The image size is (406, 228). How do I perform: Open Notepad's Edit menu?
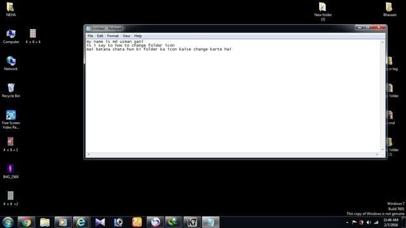coord(100,36)
